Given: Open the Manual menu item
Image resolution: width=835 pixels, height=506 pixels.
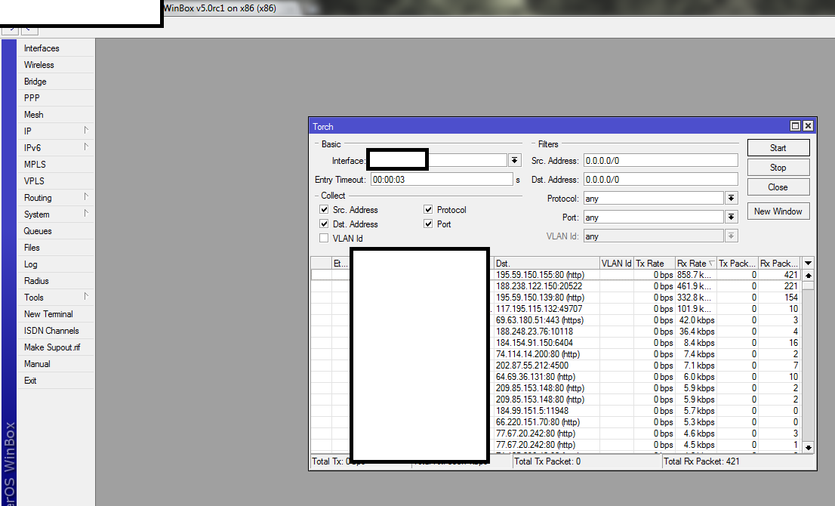Looking at the screenshot, I should (56, 364).
